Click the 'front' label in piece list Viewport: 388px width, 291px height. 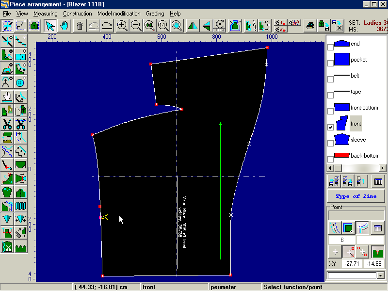[356, 124]
